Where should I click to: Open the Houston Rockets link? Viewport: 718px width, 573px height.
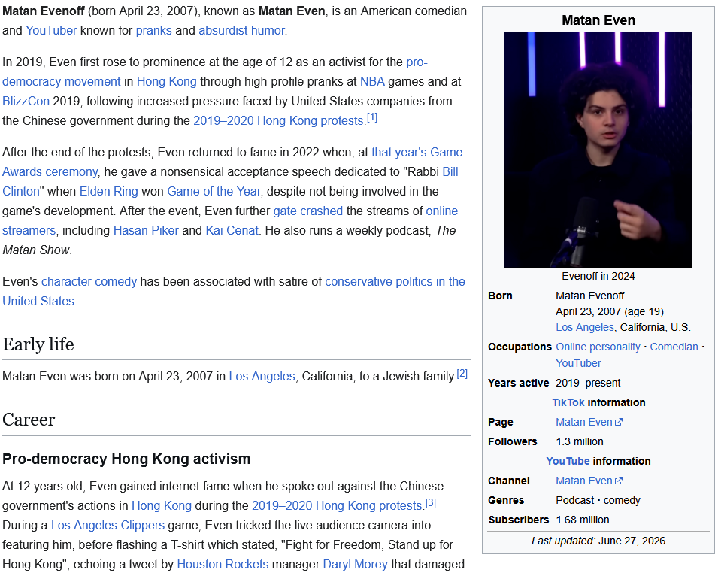pos(223,564)
